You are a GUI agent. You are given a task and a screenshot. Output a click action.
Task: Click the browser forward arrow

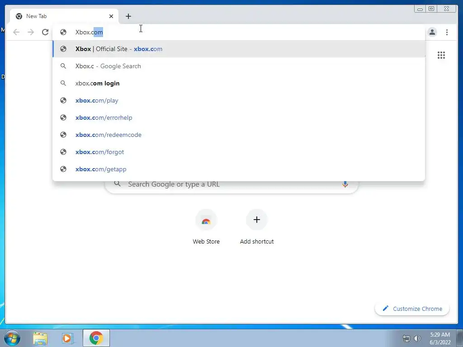point(31,32)
